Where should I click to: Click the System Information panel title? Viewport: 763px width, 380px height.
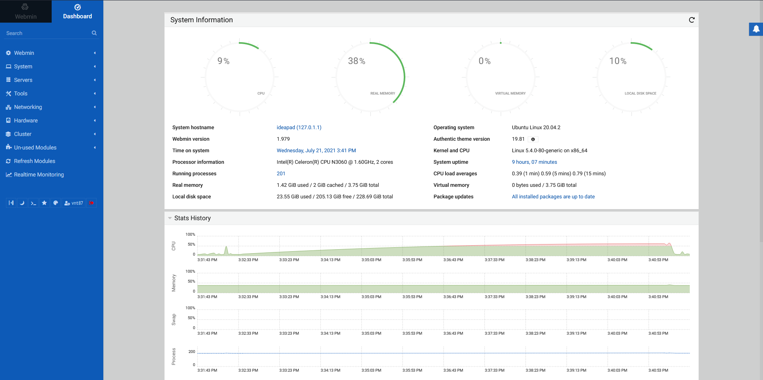[201, 20]
